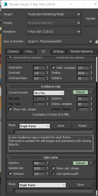Click the 3ds Max application icon in title bar
The image size is (98, 196).
point(5,4)
